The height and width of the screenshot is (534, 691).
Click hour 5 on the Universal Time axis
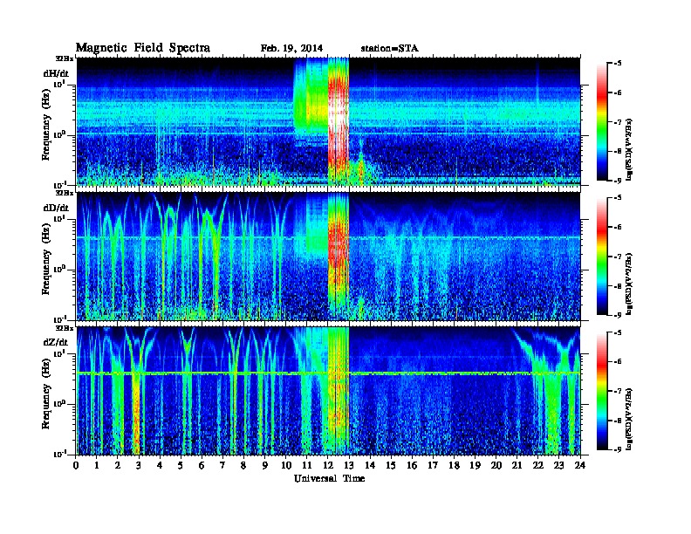[181, 466]
